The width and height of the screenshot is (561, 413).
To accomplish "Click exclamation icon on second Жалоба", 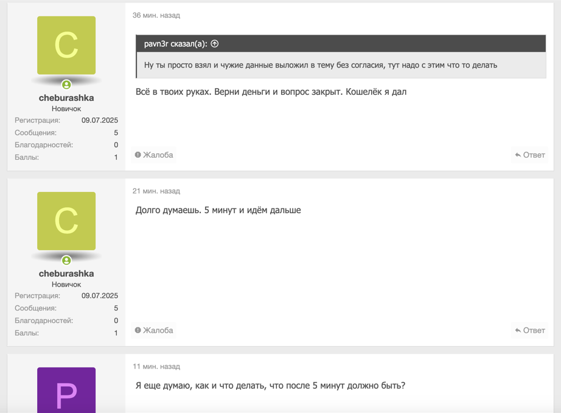I will coord(138,330).
